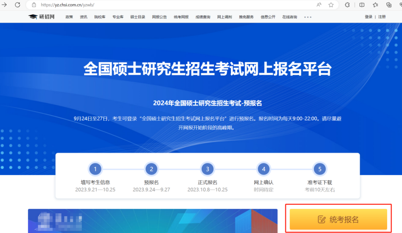Click the 注册 register link
Viewport: 402px width, 233px height.
coord(382,17)
